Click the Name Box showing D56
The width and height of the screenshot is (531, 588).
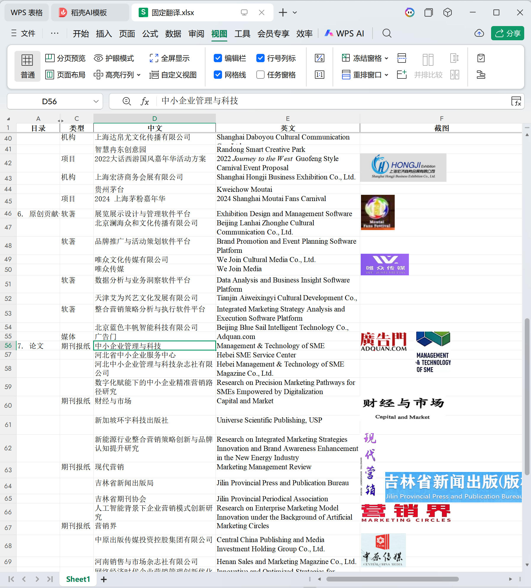coord(49,101)
